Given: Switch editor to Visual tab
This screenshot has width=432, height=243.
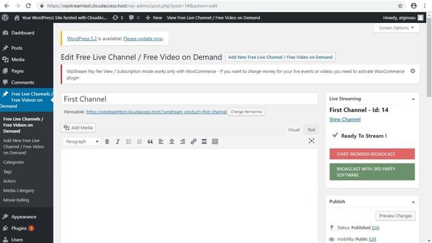Looking at the screenshot, I should 294,130.
